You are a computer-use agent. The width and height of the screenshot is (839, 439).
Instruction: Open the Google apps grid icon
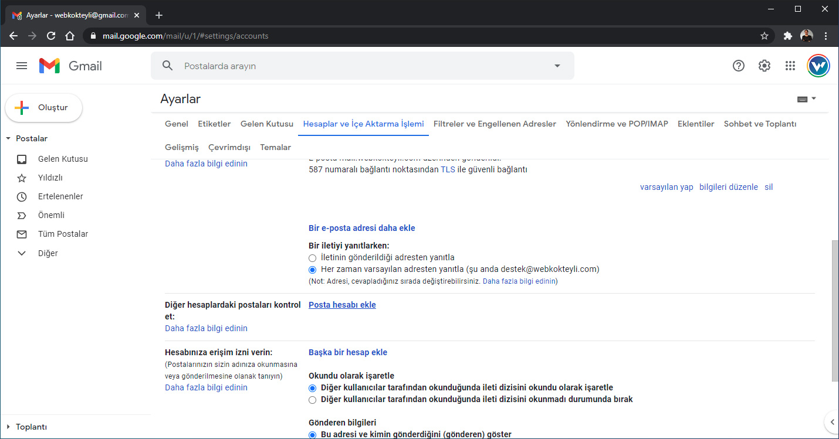[790, 66]
